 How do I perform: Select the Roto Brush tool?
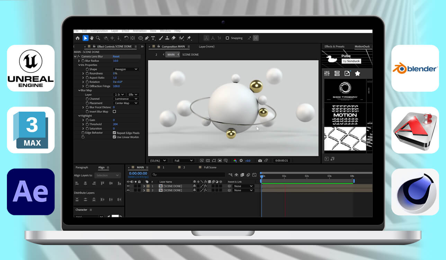point(182,38)
